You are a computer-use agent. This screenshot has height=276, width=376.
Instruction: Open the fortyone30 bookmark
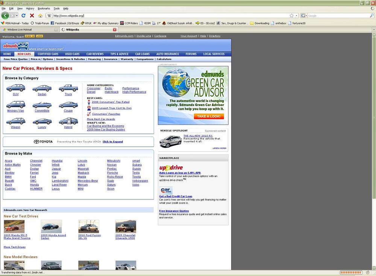click(297, 23)
